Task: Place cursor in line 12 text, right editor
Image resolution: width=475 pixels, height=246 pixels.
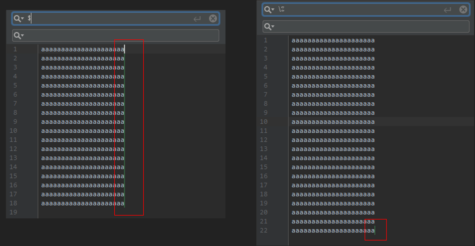Action: [333, 140]
